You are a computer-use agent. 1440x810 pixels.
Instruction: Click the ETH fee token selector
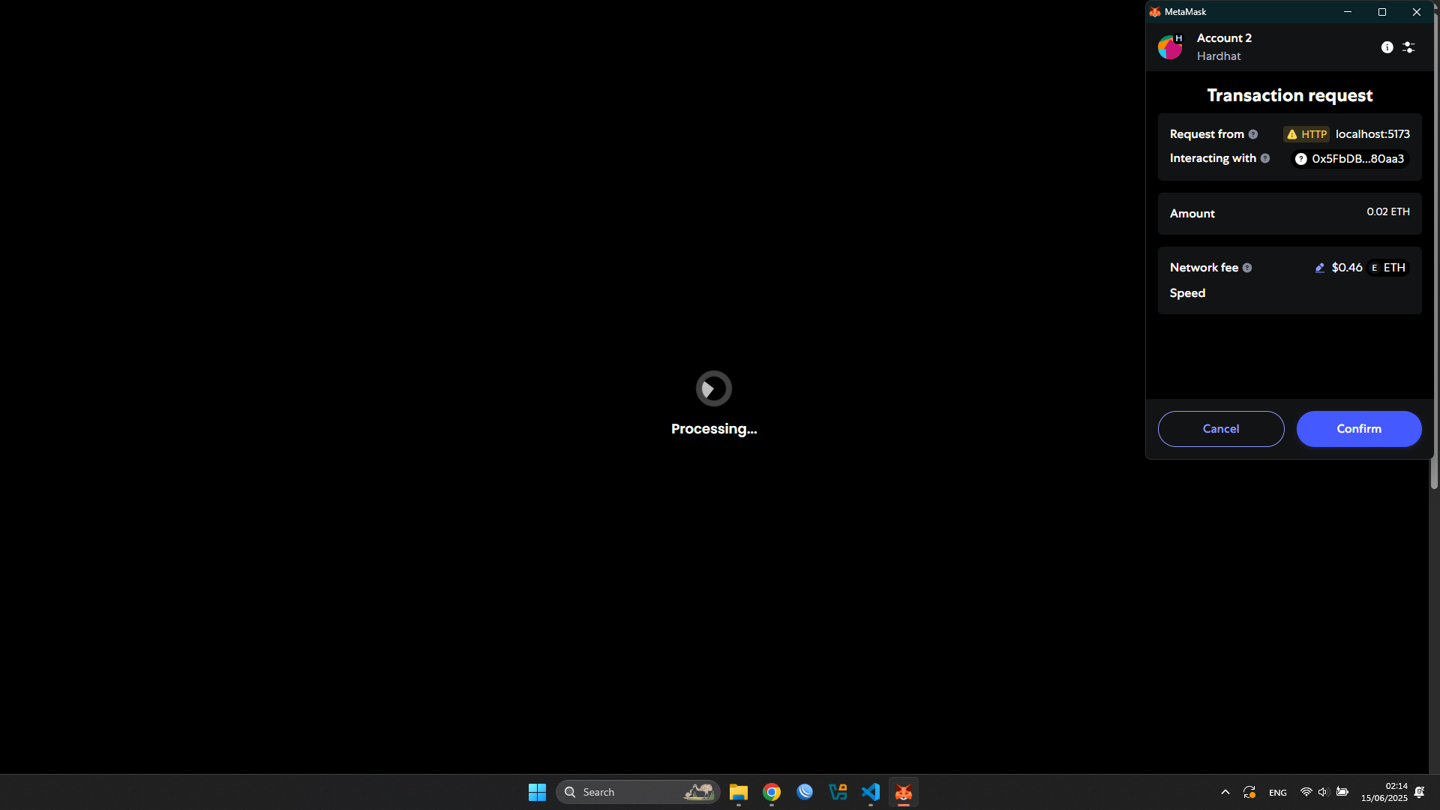pos(1387,268)
